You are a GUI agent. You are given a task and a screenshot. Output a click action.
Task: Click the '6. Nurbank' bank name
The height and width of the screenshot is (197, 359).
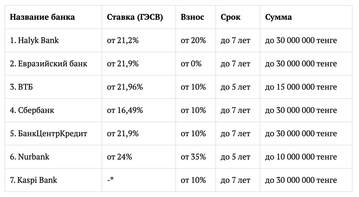pos(30,157)
